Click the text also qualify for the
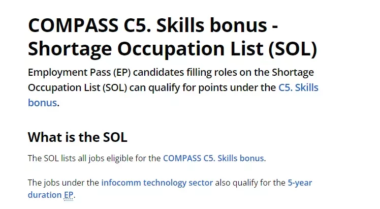 coord(250,183)
